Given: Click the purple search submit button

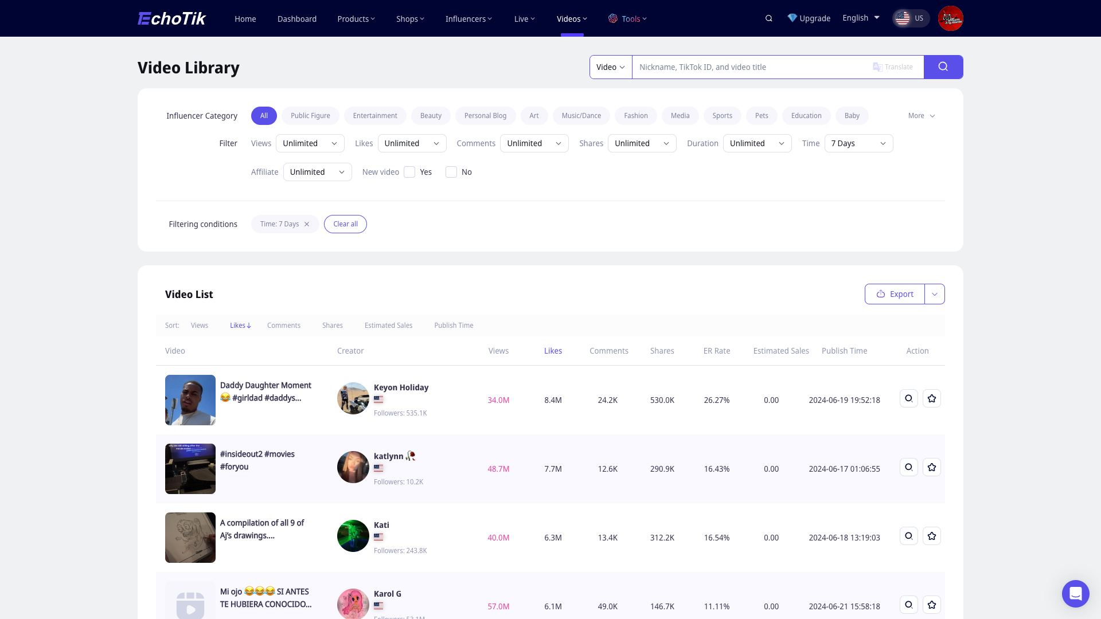Looking at the screenshot, I should pyautogui.click(x=943, y=67).
